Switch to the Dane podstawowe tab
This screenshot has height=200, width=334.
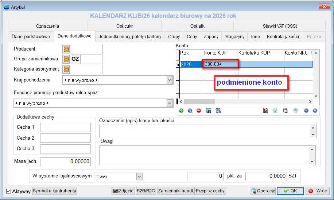click(31, 36)
